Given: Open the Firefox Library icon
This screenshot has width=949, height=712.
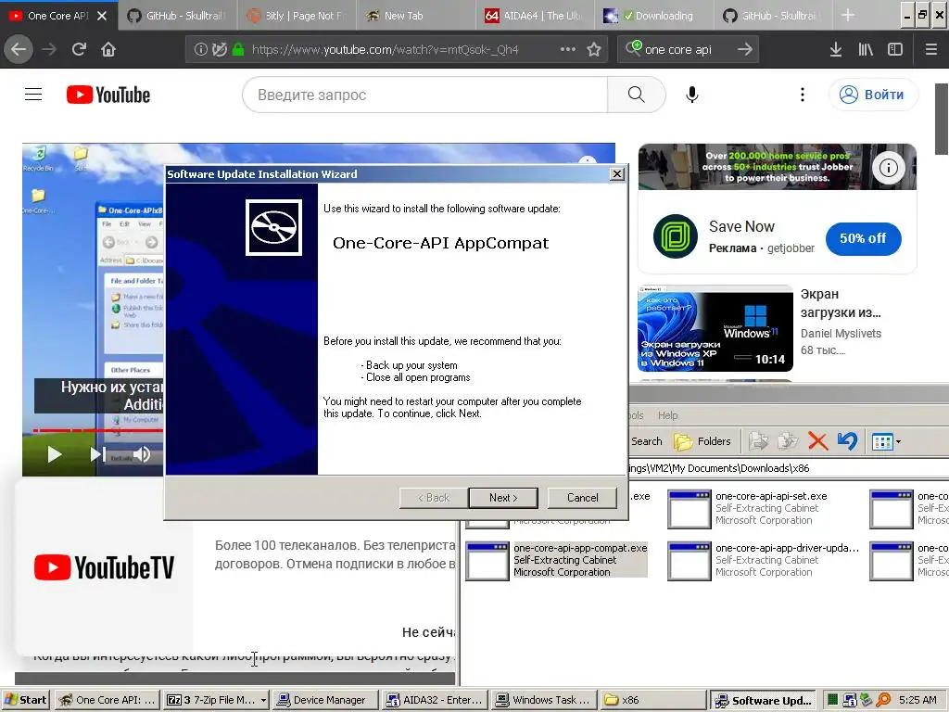Looking at the screenshot, I should (866, 50).
